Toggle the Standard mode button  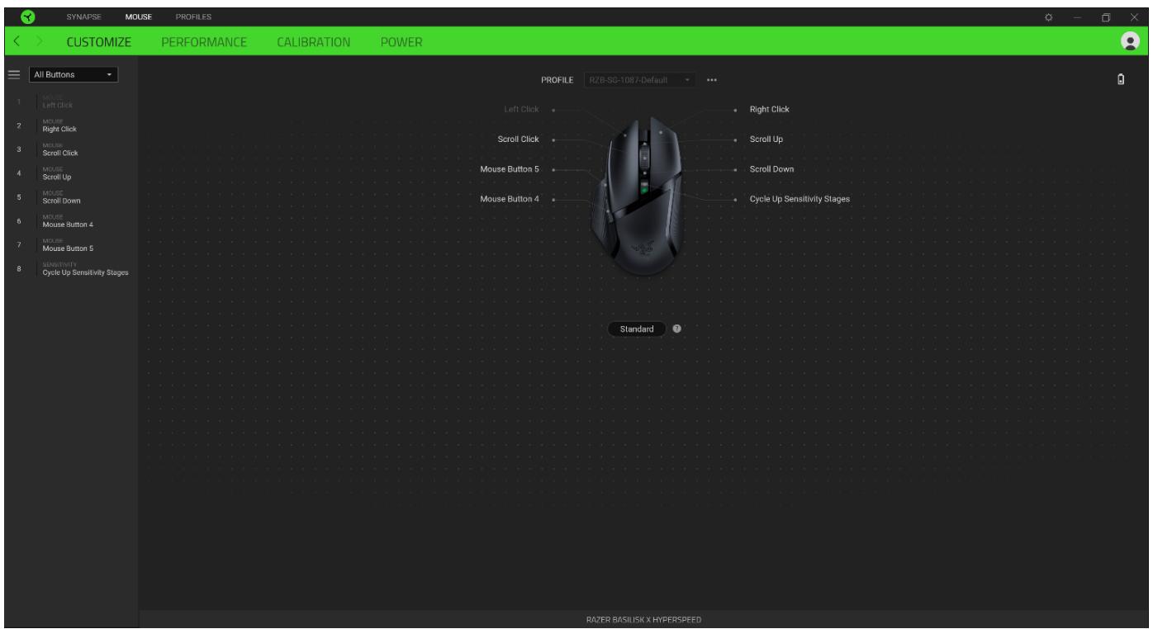coord(637,329)
